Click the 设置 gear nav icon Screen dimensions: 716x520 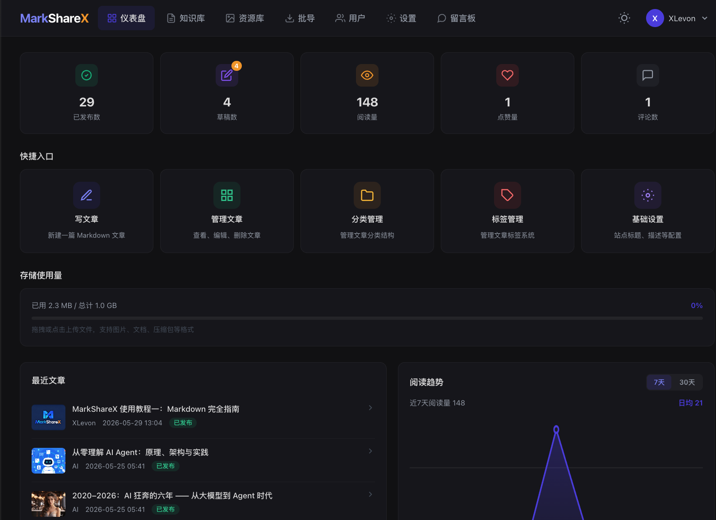click(x=391, y=18)
